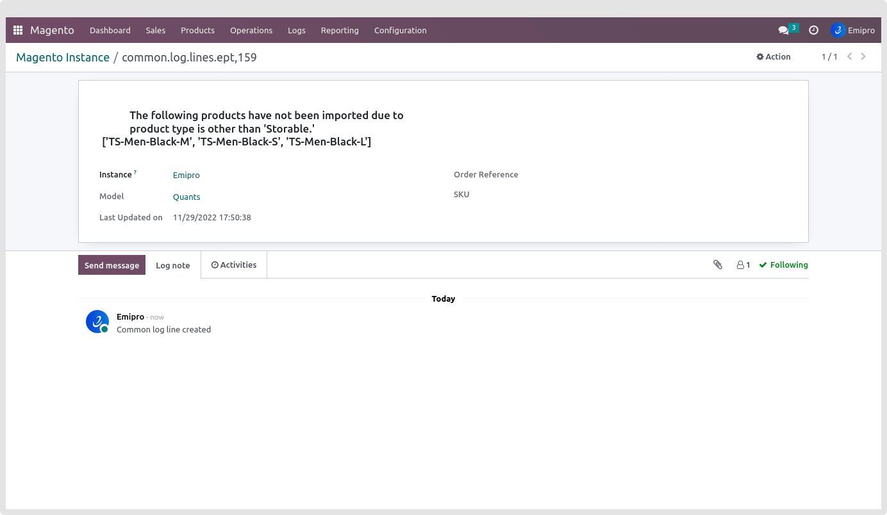Go to next record with right chevron

(x=863, y=56)
